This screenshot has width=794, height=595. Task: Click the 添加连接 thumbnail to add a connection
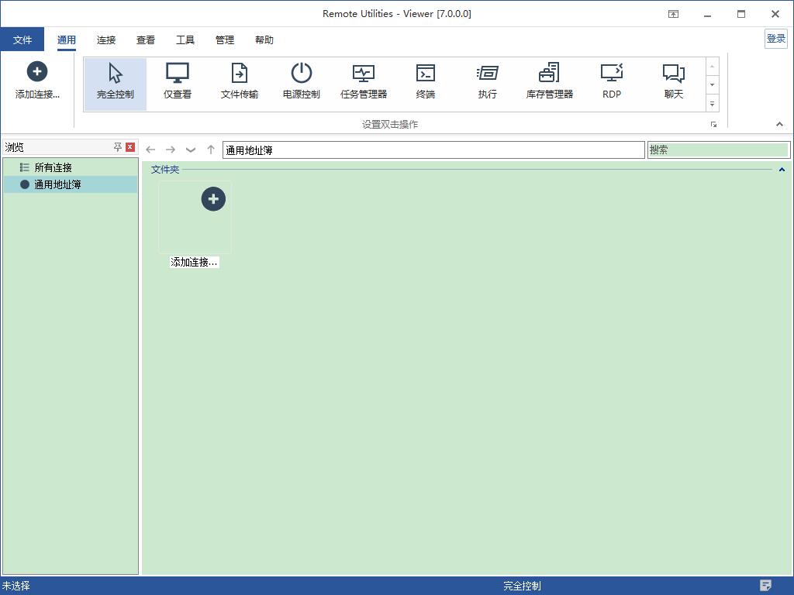pos(194,217)
